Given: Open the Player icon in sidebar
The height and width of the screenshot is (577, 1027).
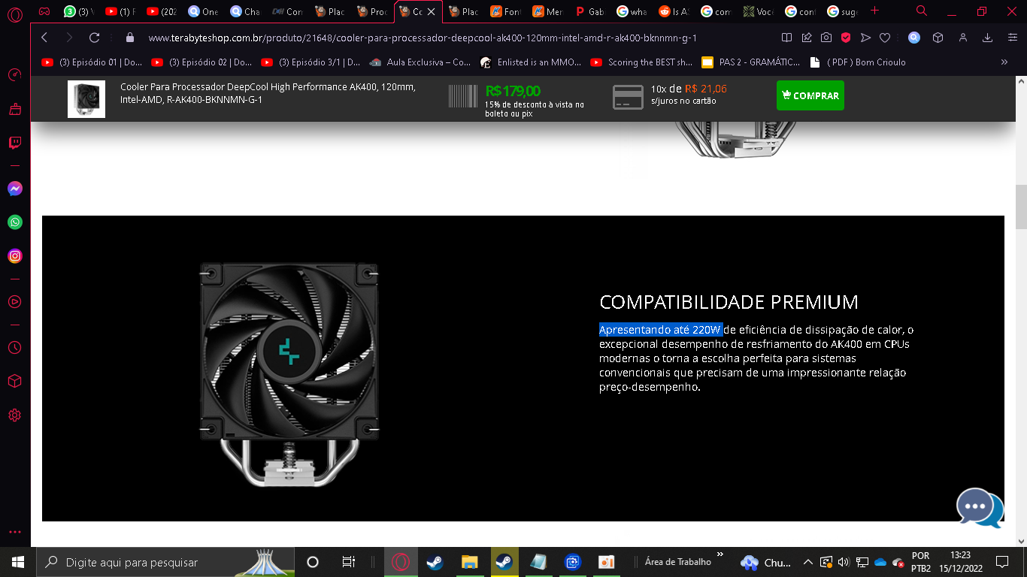Looking at the screenshot, I should point(14,301).
